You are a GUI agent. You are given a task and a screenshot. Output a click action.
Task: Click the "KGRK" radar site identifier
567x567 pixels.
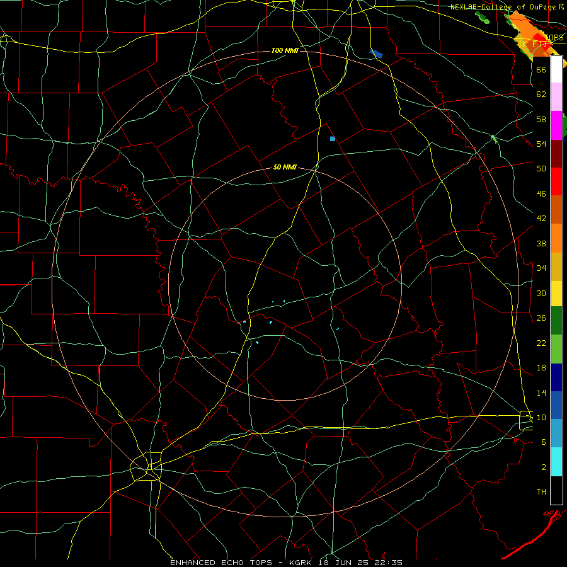point(300,563)
